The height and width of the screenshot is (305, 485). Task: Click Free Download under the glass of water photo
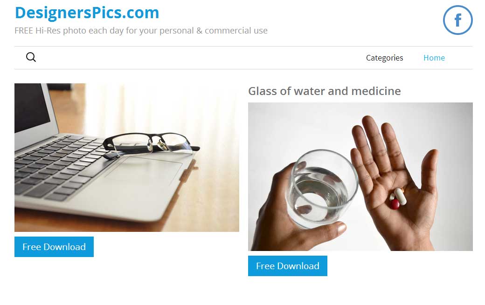point(288,266)
